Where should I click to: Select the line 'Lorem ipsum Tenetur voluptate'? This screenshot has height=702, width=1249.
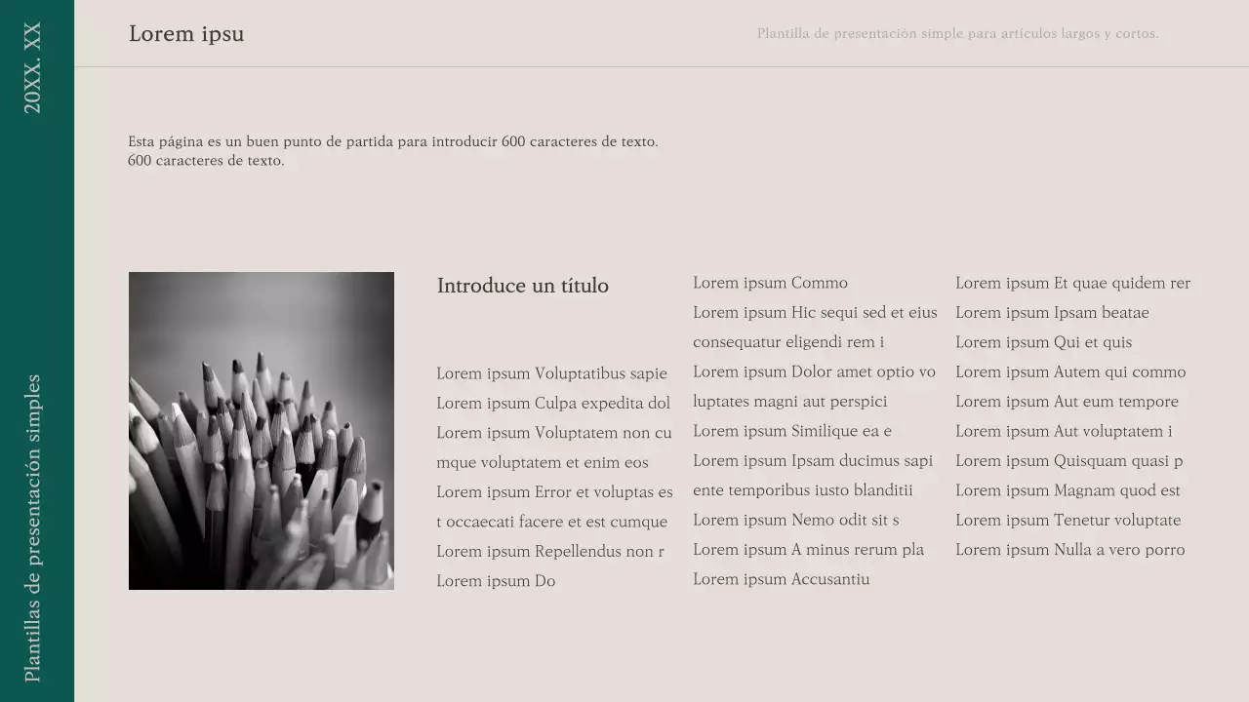point(1068,520)
